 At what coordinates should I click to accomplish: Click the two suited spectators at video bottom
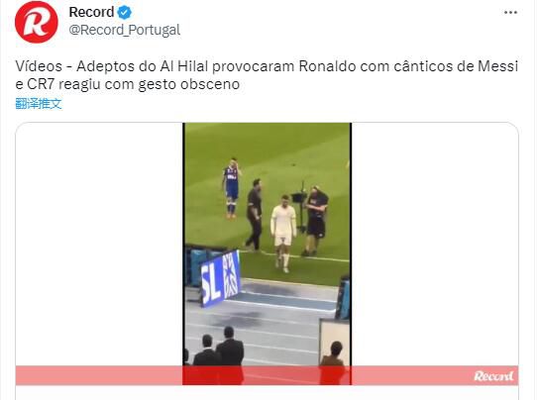point(219,347)
